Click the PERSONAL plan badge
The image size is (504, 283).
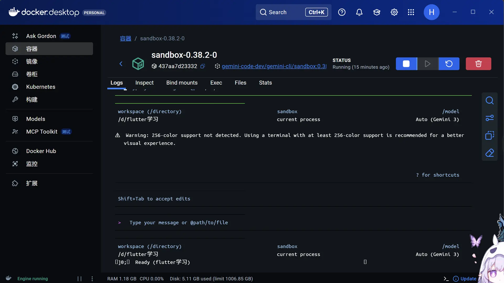pyautogui.click(x=94, y=13)
